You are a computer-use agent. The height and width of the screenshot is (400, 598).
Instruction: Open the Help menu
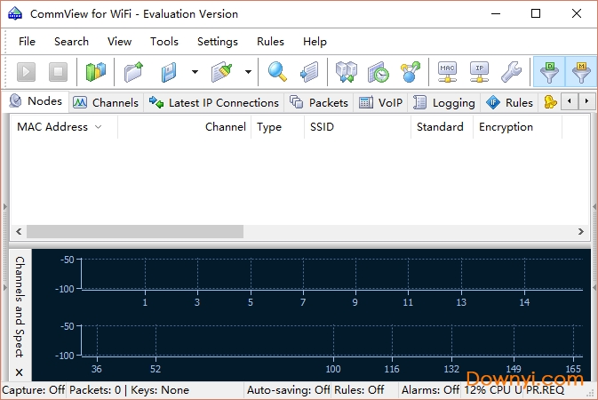pyautogui.click(x=315, y=41)
